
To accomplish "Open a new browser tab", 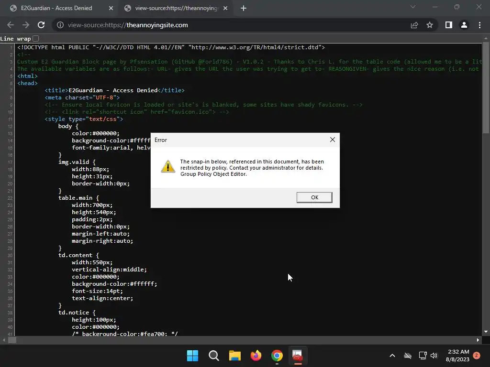I will (244, 8).
